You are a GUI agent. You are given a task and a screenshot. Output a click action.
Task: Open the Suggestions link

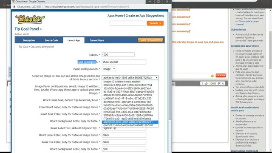click(x=156, y=16)
